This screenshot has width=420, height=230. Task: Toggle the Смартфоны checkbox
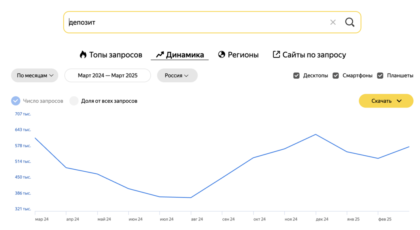pyautogui.click(x=336, y=75)
